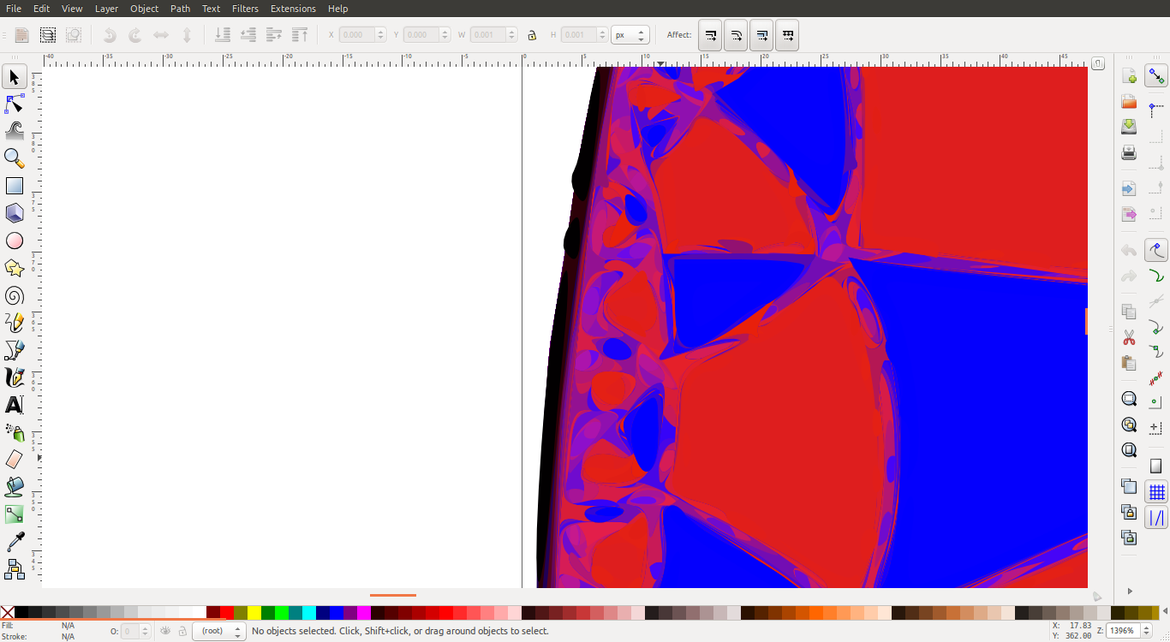Toggle width/height lock icon
This screenshot has width=1170, height=642.
tap(532, 35)
